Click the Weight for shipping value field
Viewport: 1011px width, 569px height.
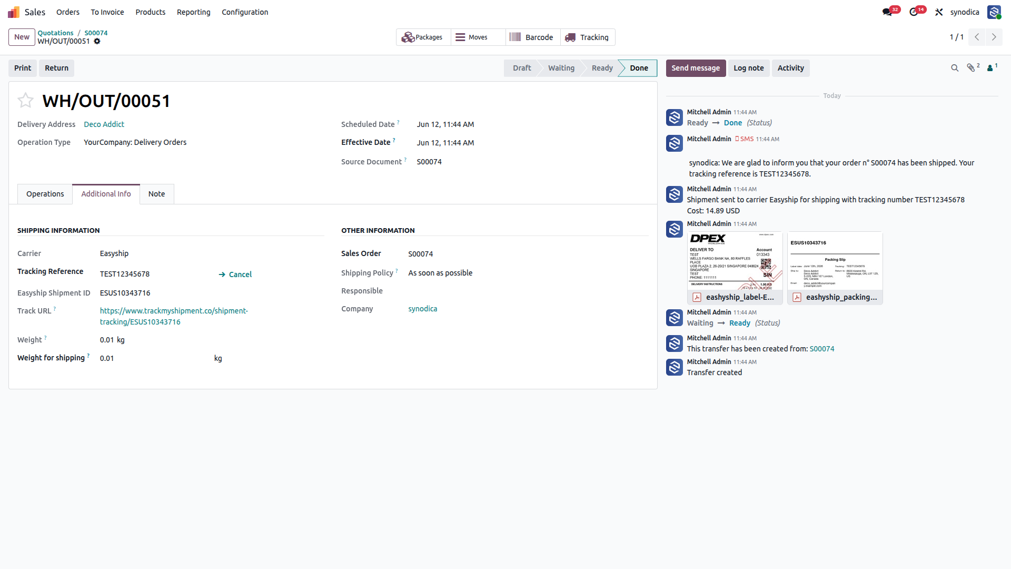pos(155,358)
